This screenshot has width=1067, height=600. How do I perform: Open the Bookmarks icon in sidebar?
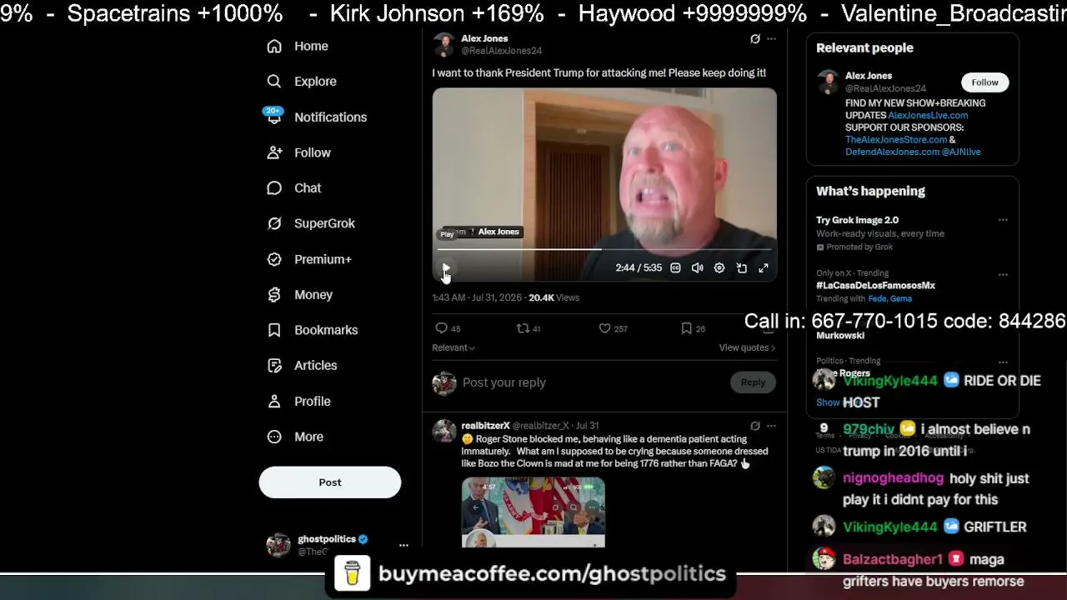[274, 330]
